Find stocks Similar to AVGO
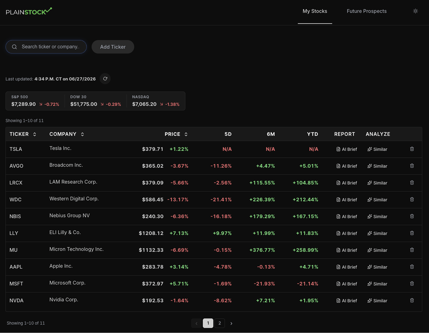 click(377, 166)
